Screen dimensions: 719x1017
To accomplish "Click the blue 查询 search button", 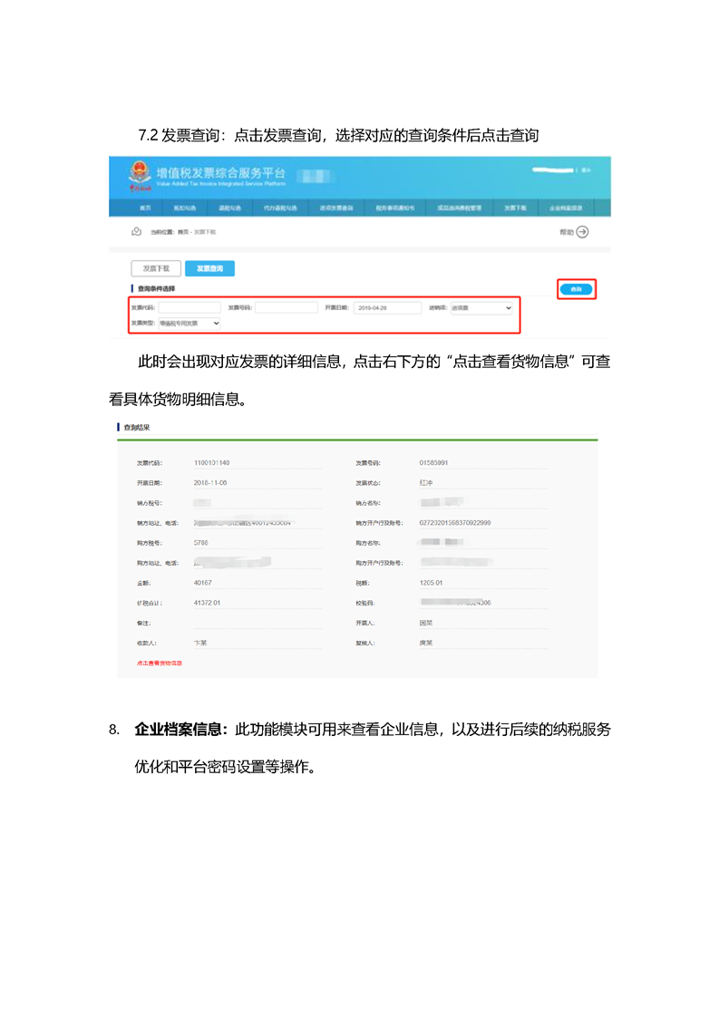I will [577, 289].
